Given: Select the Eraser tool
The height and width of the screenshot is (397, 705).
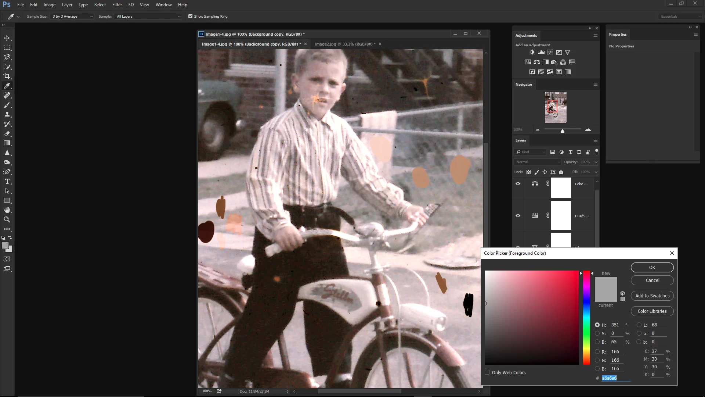Looking at the screenshot, I should (7, 133).
